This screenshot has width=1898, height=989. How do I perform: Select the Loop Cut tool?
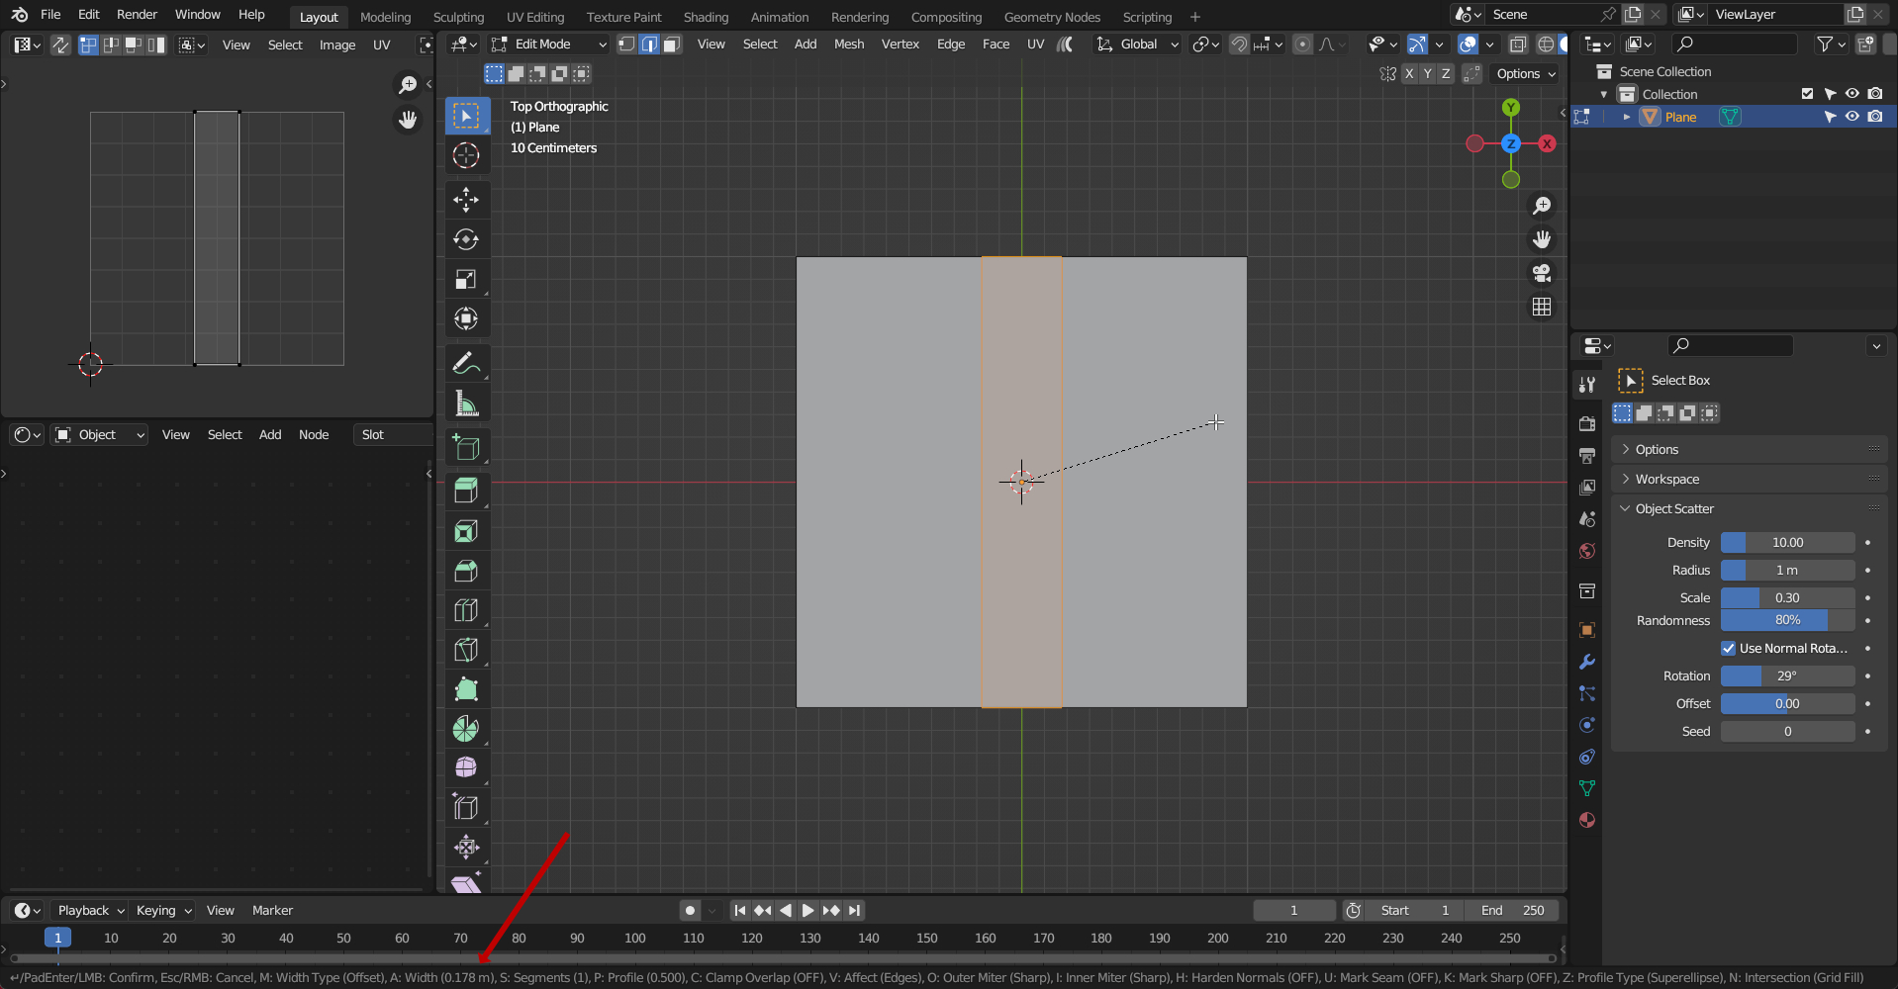pyautogui.click(x=466, y=610)
